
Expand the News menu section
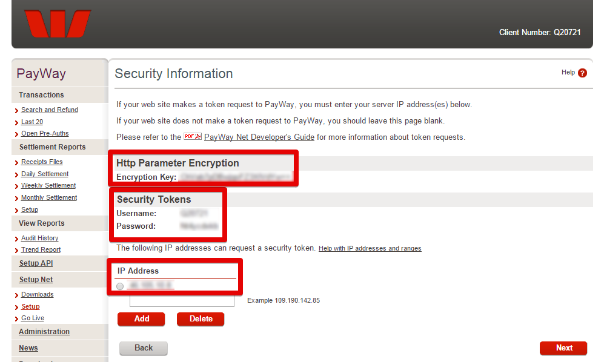point(28,347)
